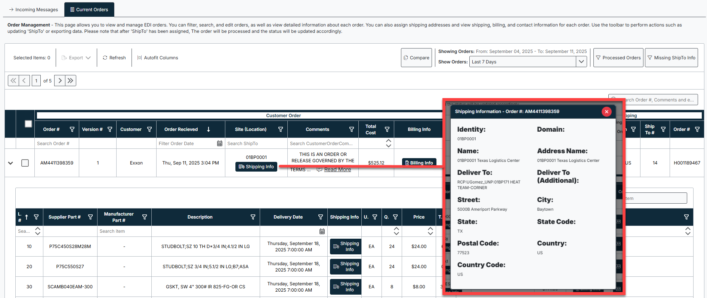The height and width of the screenshot is (298, 707).
Task: Check the box for order AM4411398359
Action: coord(25,163)
